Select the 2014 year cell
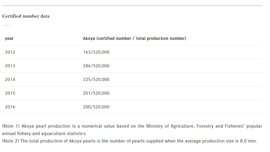 10,79
